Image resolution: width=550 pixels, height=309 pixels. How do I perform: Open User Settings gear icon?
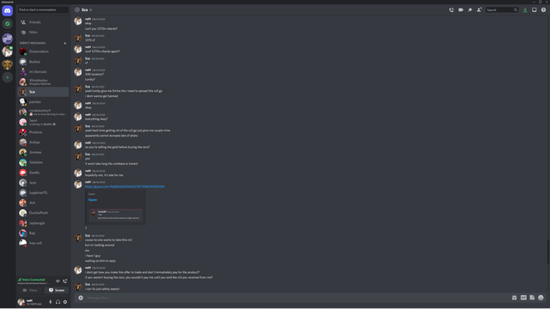[x=65, y=301]
